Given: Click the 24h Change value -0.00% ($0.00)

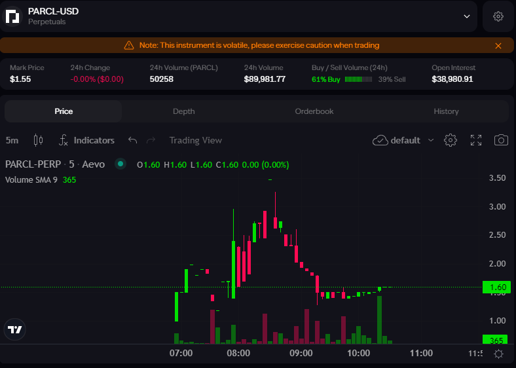Looking at the screenshot, I should [x=97, y=79].
